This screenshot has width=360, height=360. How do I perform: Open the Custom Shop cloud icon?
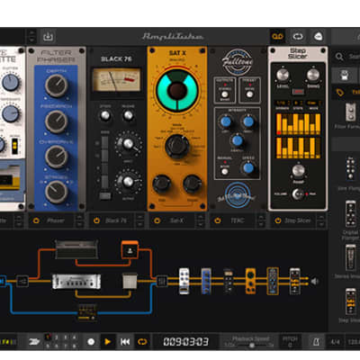coord(318,37)
